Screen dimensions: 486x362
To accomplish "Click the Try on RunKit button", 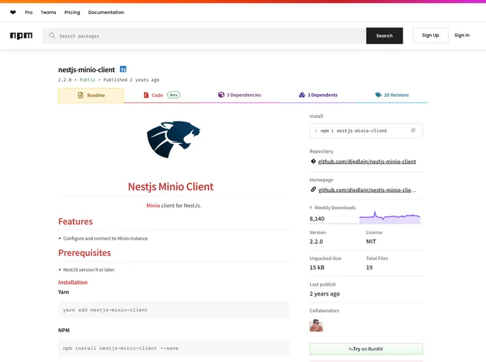I will pos(366,349).
